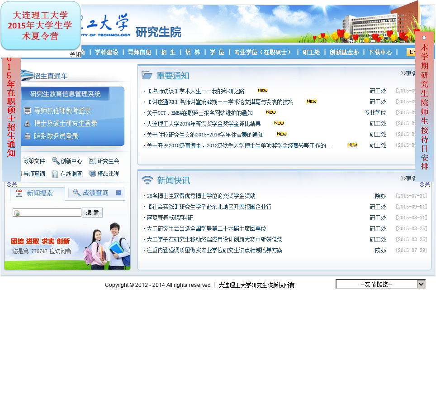Open news 大工研究生会当选全国学联主席团单位
Image resolution: width=436 pixels, height=397 pixels.
click(x=206, y=228)
